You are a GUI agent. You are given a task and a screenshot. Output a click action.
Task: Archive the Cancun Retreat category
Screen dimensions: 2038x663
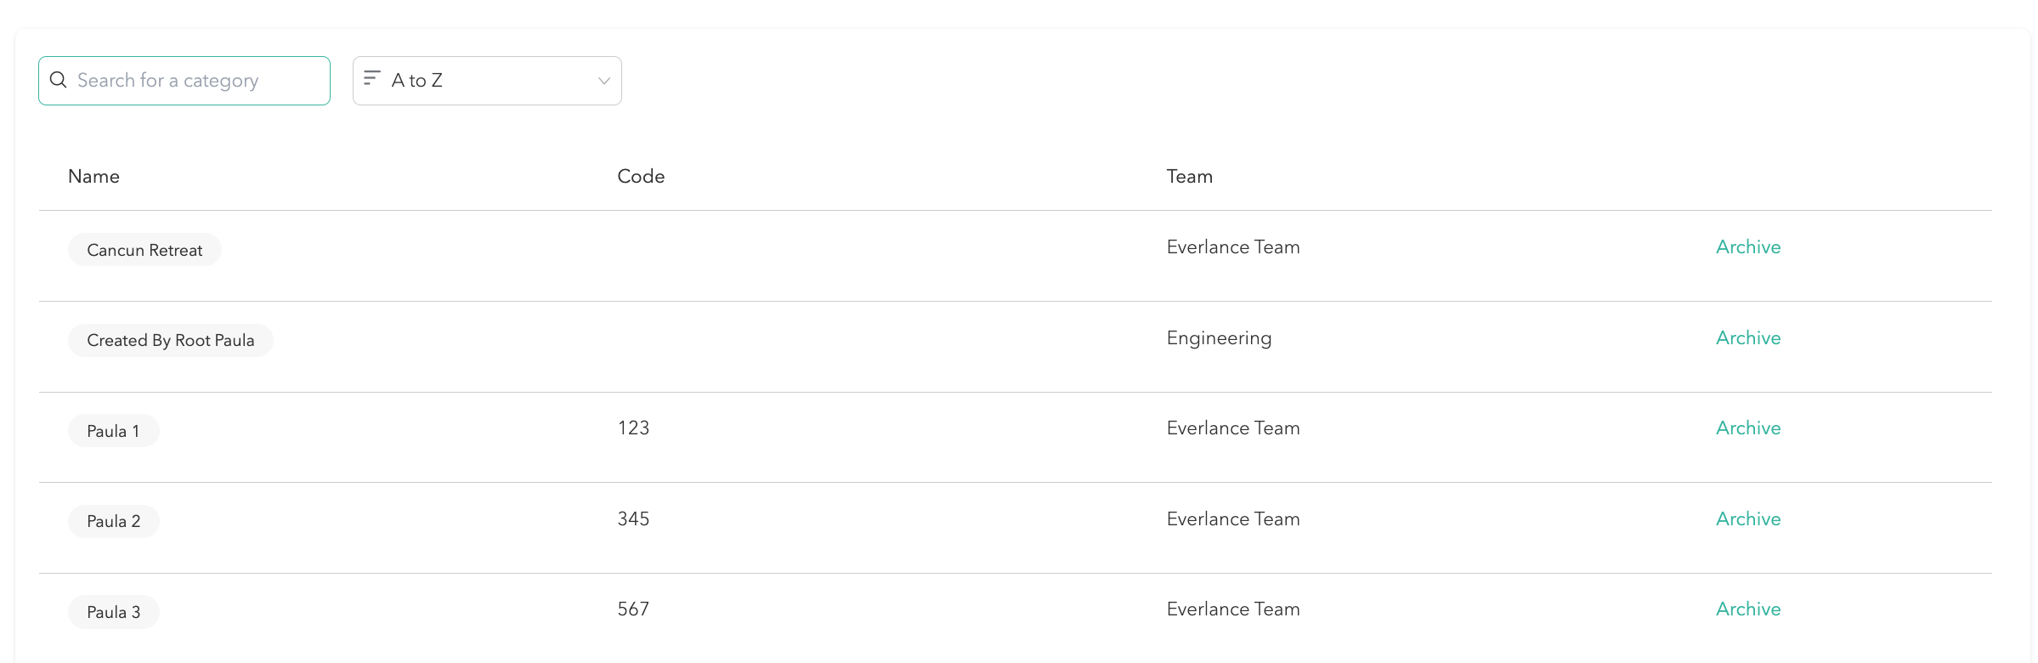pos(1747,247)
